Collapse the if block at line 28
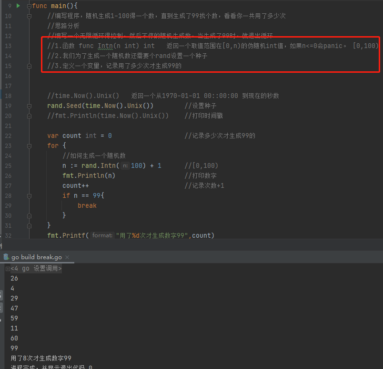Screen dimensions: 383x369 click(29, 196)
